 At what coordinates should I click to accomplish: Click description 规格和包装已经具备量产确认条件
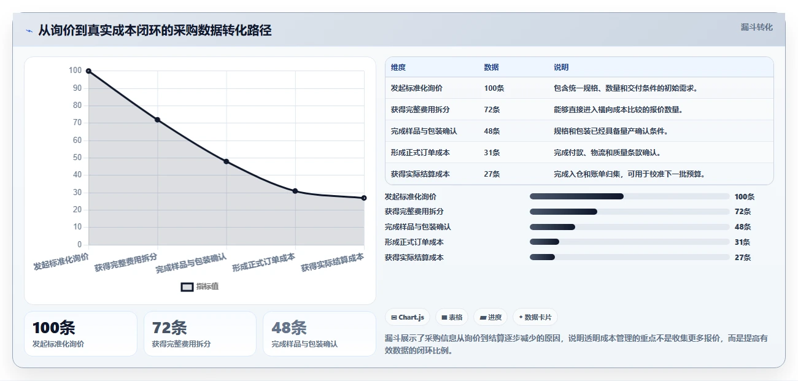coord(611,131)
